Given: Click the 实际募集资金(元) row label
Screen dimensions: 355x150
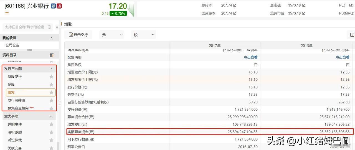Looking at the screenshot, I should tap(81, 132).
